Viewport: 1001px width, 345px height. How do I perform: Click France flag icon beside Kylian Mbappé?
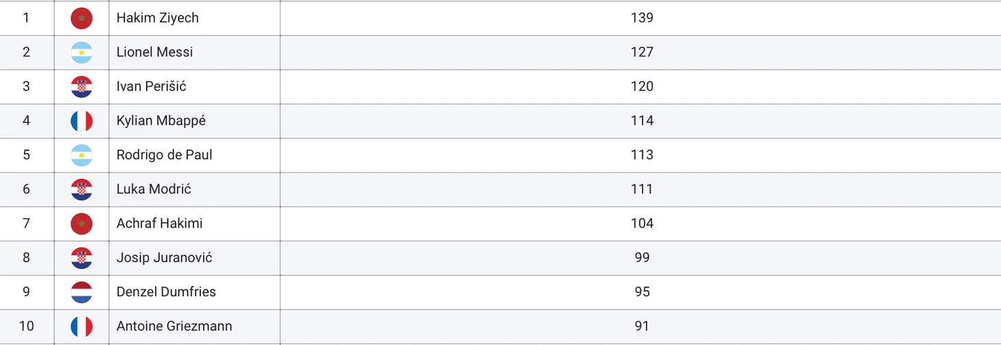tap(82, 121)
